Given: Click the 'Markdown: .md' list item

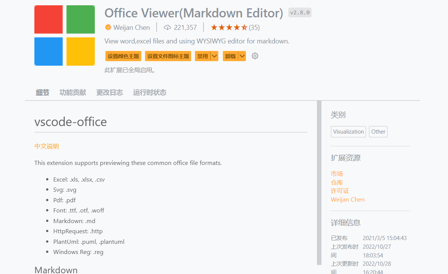Looking at the screenshot, I should [74, 221].
